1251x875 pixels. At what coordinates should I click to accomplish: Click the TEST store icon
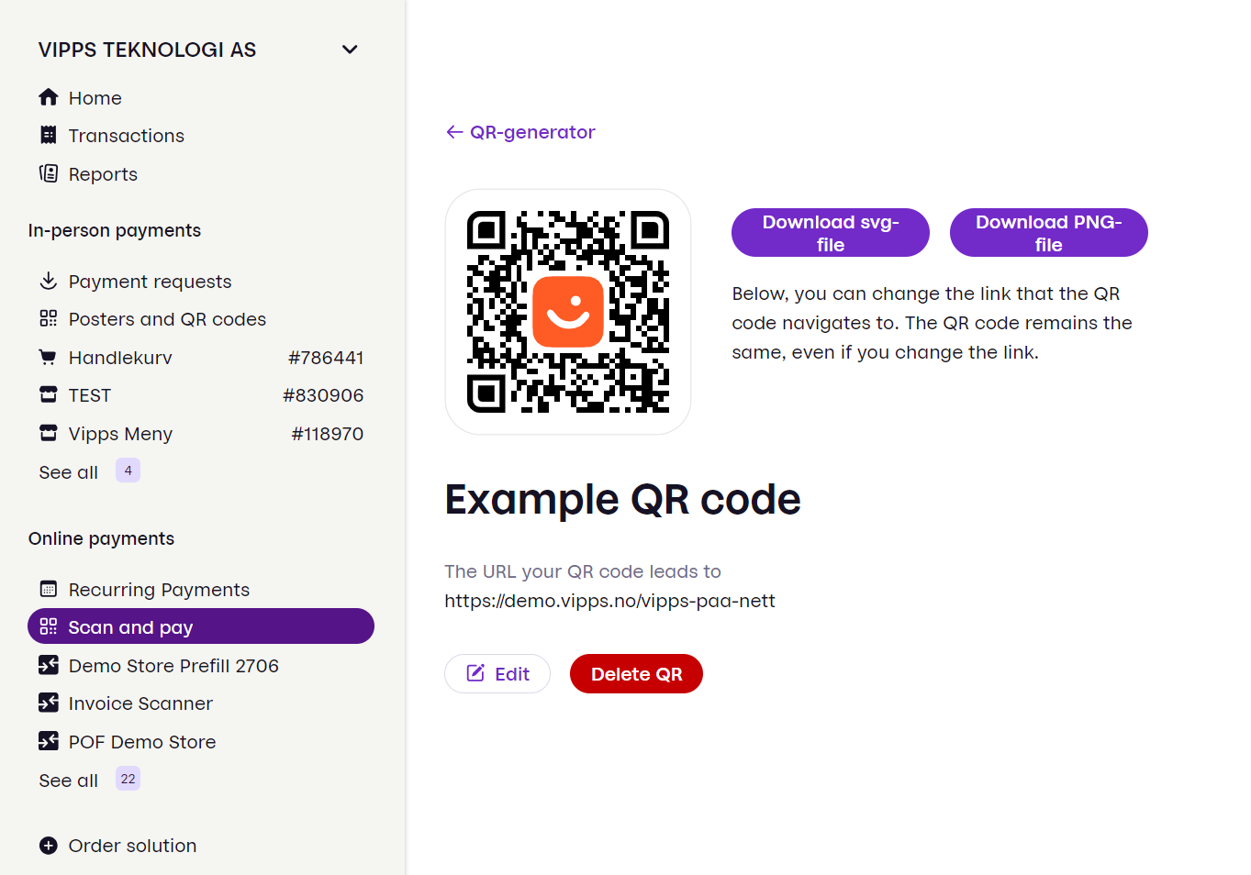tap(49, 394)
